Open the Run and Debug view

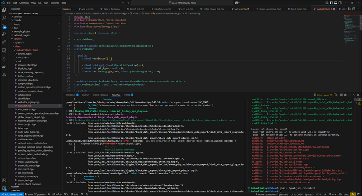click(4, 34)
